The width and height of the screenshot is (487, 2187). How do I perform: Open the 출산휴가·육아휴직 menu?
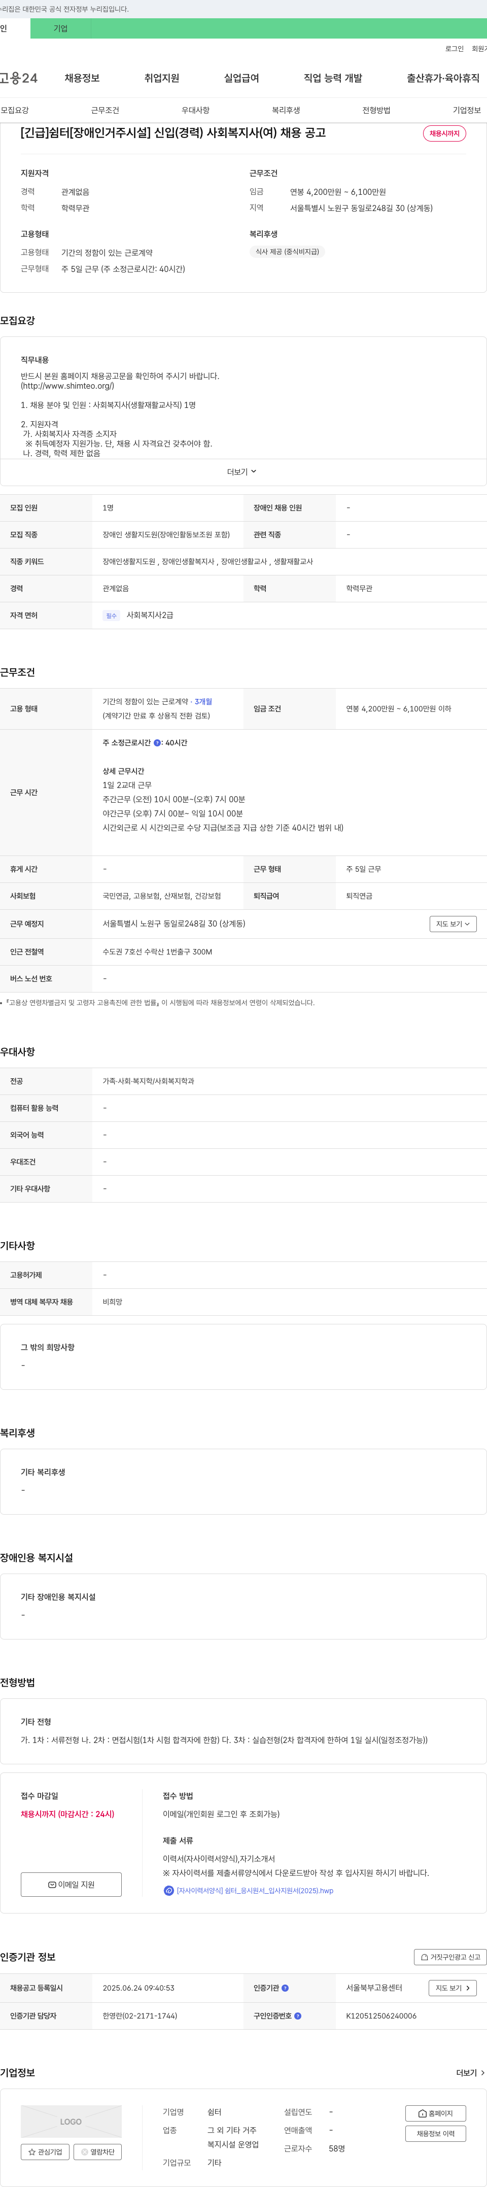(442, 78)
